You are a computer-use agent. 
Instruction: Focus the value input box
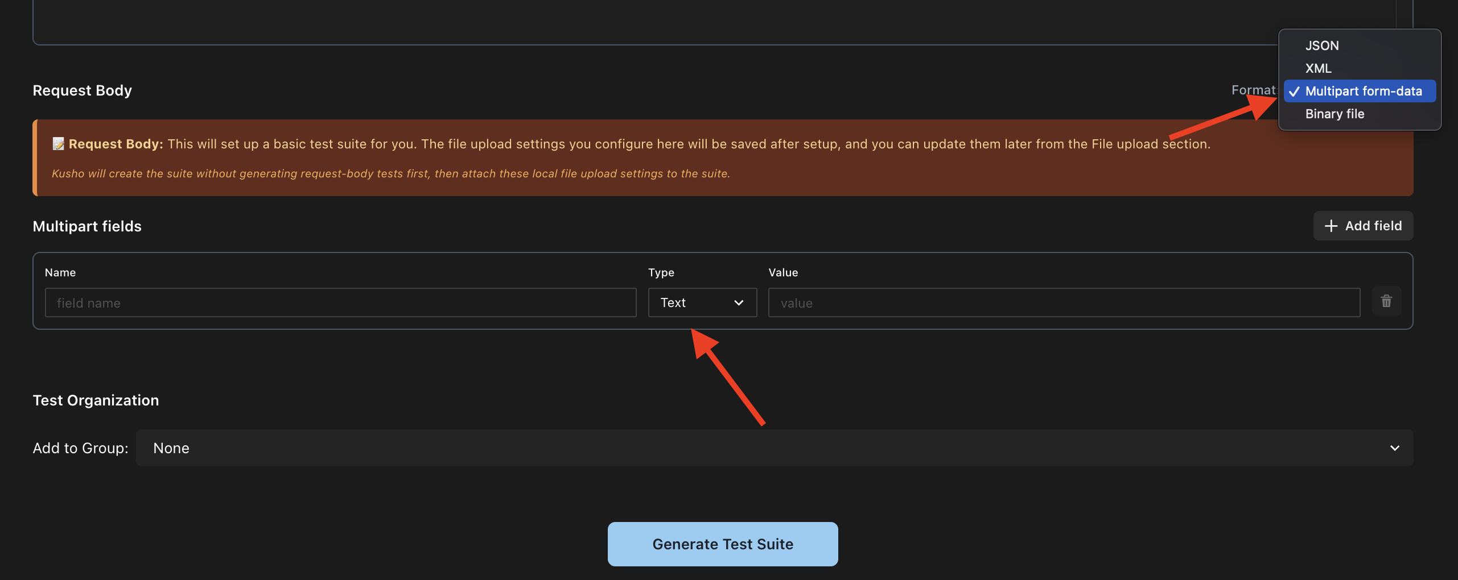click(x=1064, y=303)
